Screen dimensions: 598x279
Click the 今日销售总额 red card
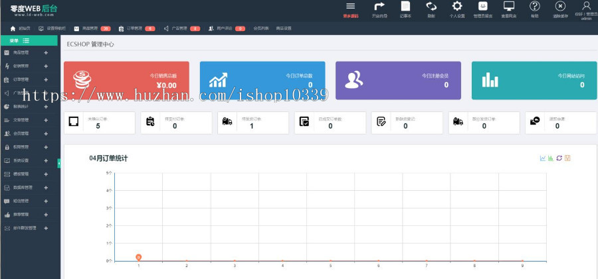(x=126, y=80)
